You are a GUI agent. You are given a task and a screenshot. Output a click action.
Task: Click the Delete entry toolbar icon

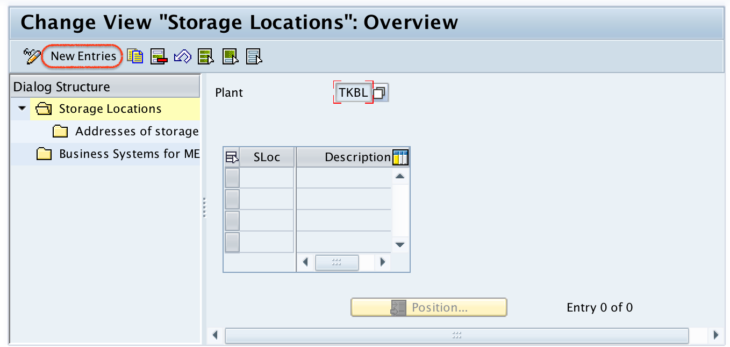pos(159,56)
